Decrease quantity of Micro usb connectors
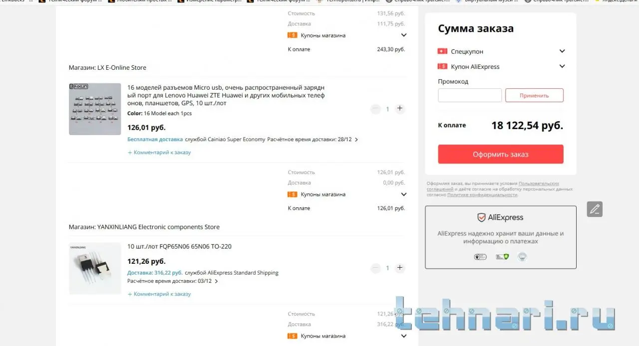The width and height of the screenshot is (639, 346). tap(375, 109)
